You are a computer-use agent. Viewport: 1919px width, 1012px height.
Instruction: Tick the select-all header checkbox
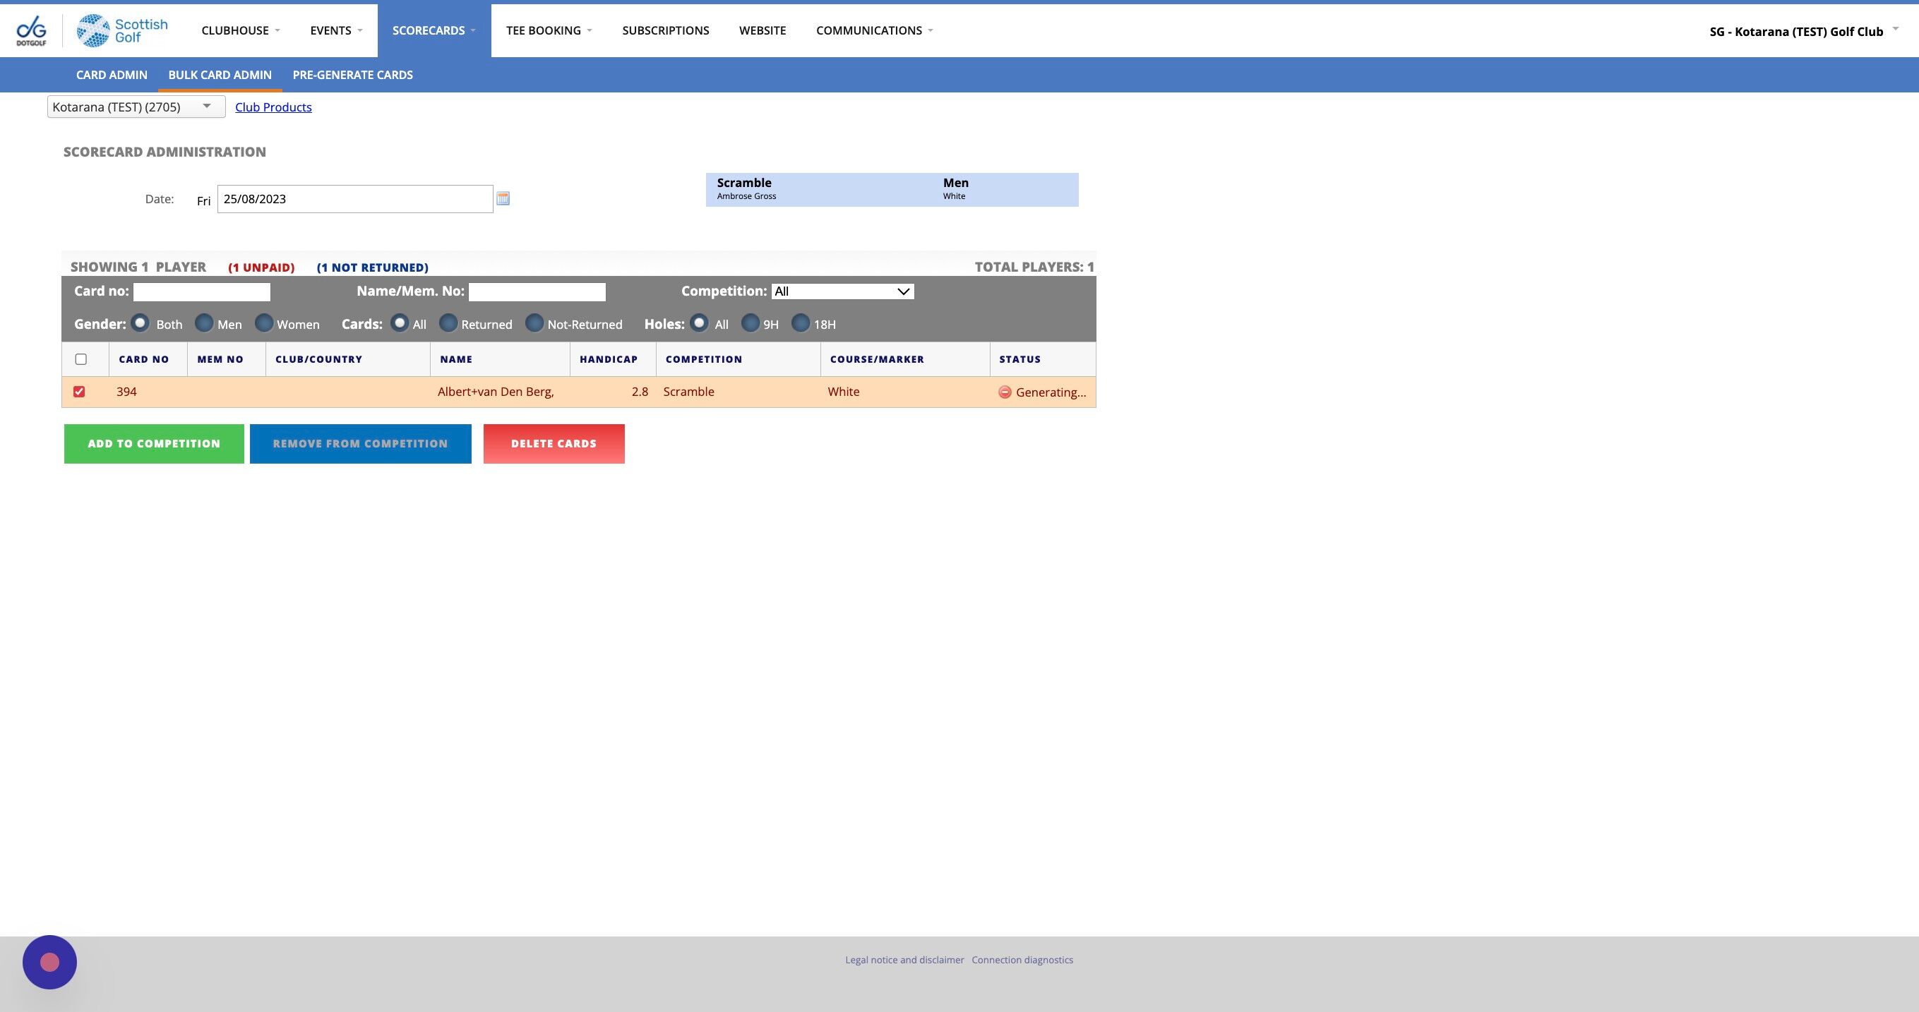pos(80,359)
